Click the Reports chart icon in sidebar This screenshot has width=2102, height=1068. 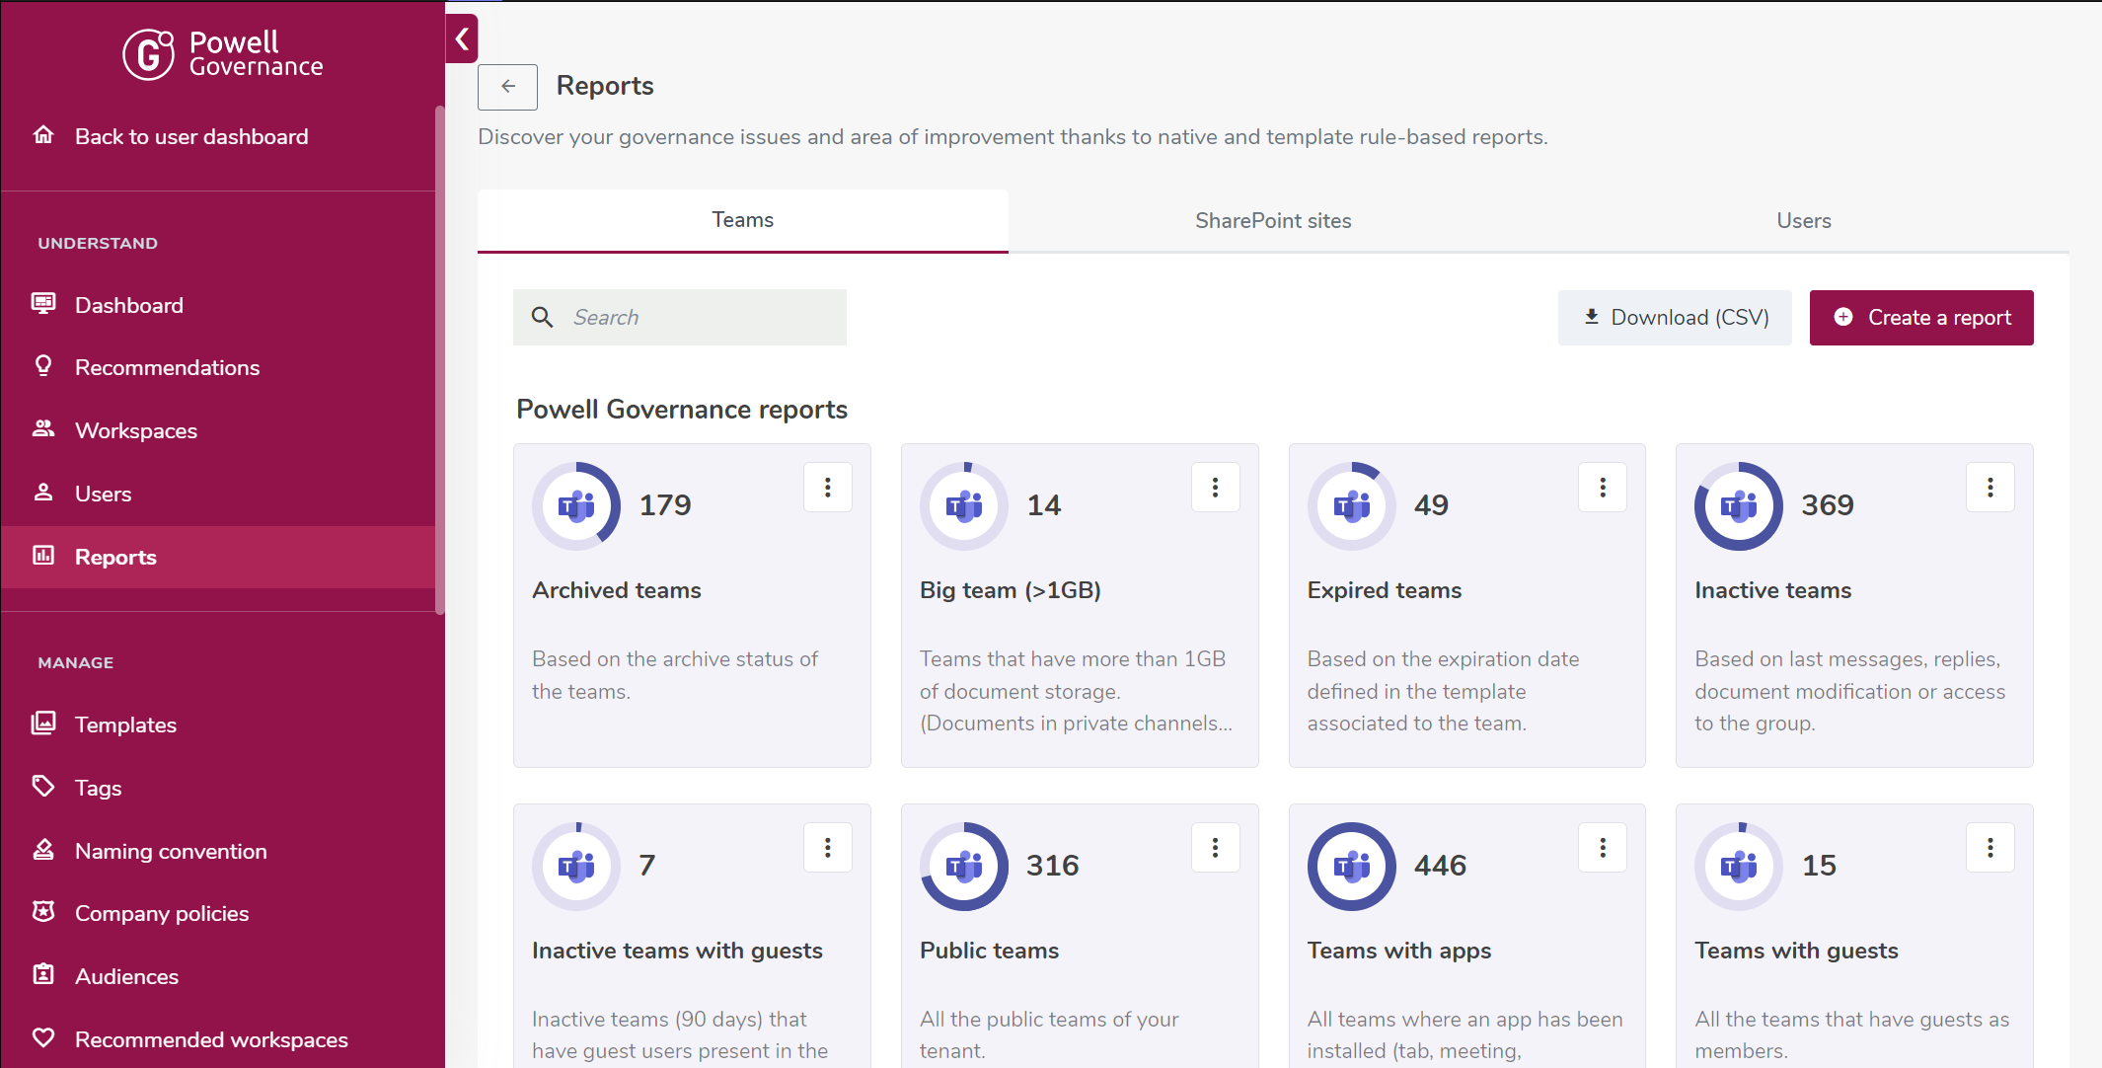click(43, 556)
